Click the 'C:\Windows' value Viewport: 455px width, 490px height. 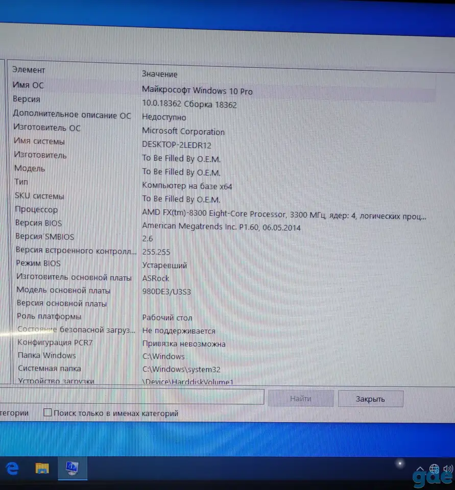(163, 356)
